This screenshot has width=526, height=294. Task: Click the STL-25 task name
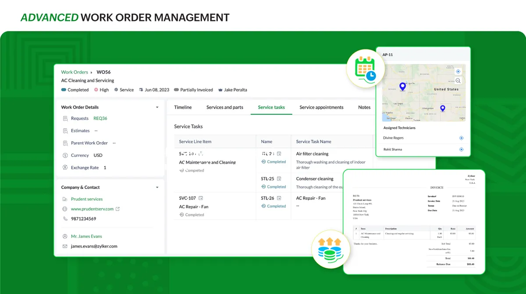pos(268,179)
